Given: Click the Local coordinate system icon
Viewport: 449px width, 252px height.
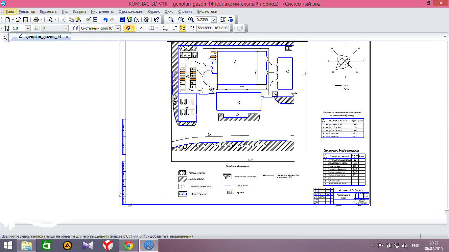Looking at the screenshot, I should [x=165, y=28].
